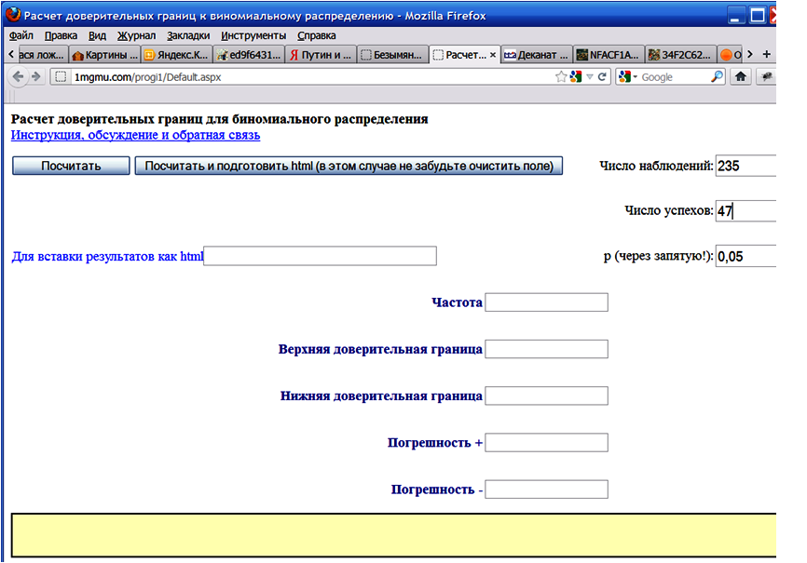Open the Закладки menu

(x=188, y=35)
